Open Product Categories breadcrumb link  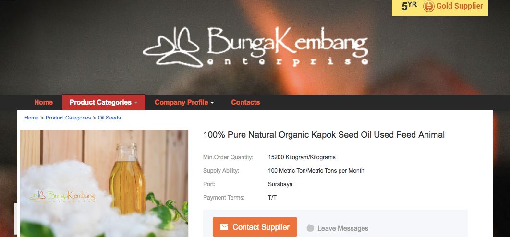click(x=68, y=118)
